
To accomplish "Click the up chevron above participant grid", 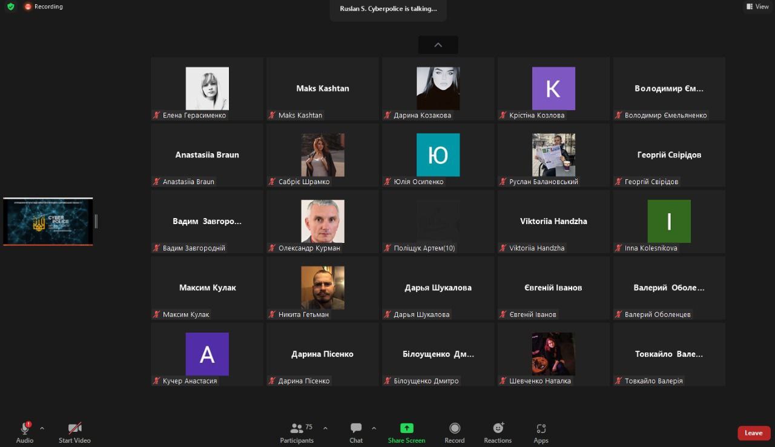I will (x=438, y=45).
